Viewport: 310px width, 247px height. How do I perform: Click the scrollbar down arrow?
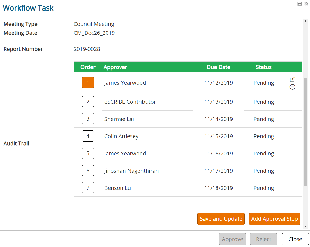pos(305,226)
